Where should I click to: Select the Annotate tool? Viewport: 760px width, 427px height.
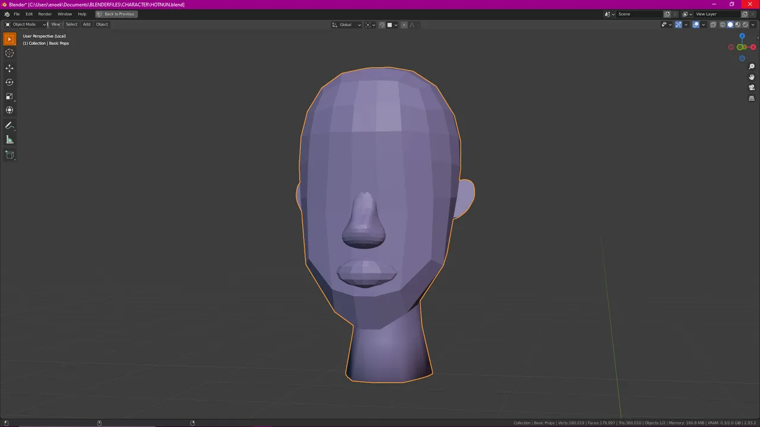[x=9, y=126]
